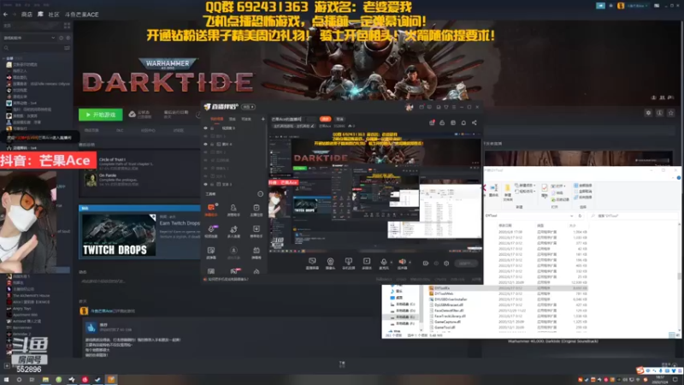The width and height of the screenshot is (684, 385).
Task: Toggle visibility eye of sixth source row
Action: click(x=205, y=168)
